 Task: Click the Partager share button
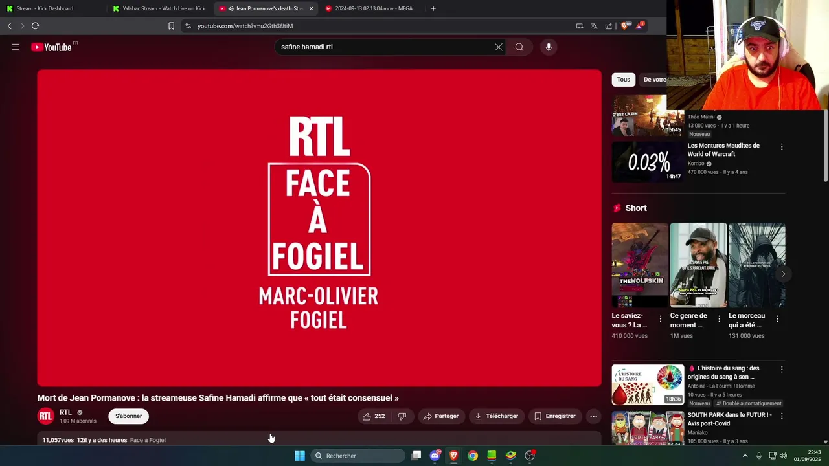coord(440,416)
